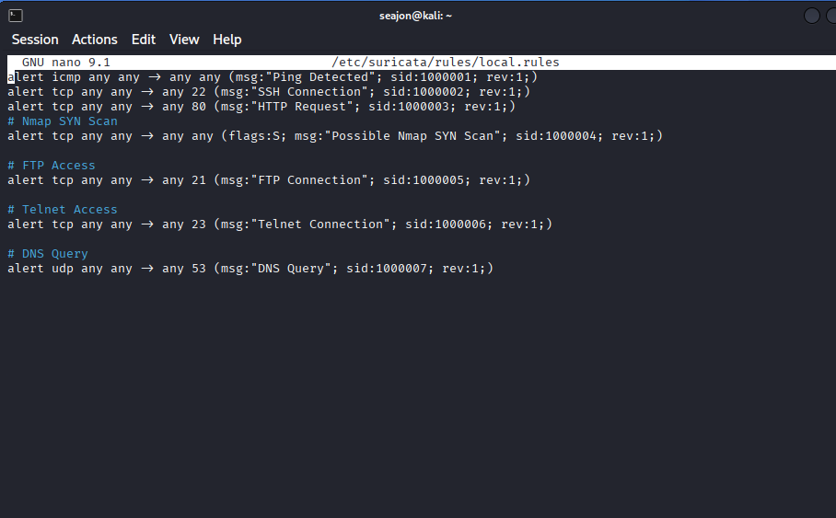Open the Help menu
The image size is (836, 518).
[227, 40]
